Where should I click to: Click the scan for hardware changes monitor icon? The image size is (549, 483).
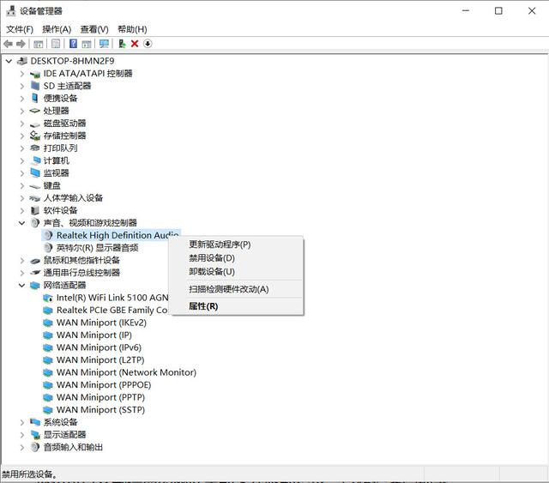104,44
